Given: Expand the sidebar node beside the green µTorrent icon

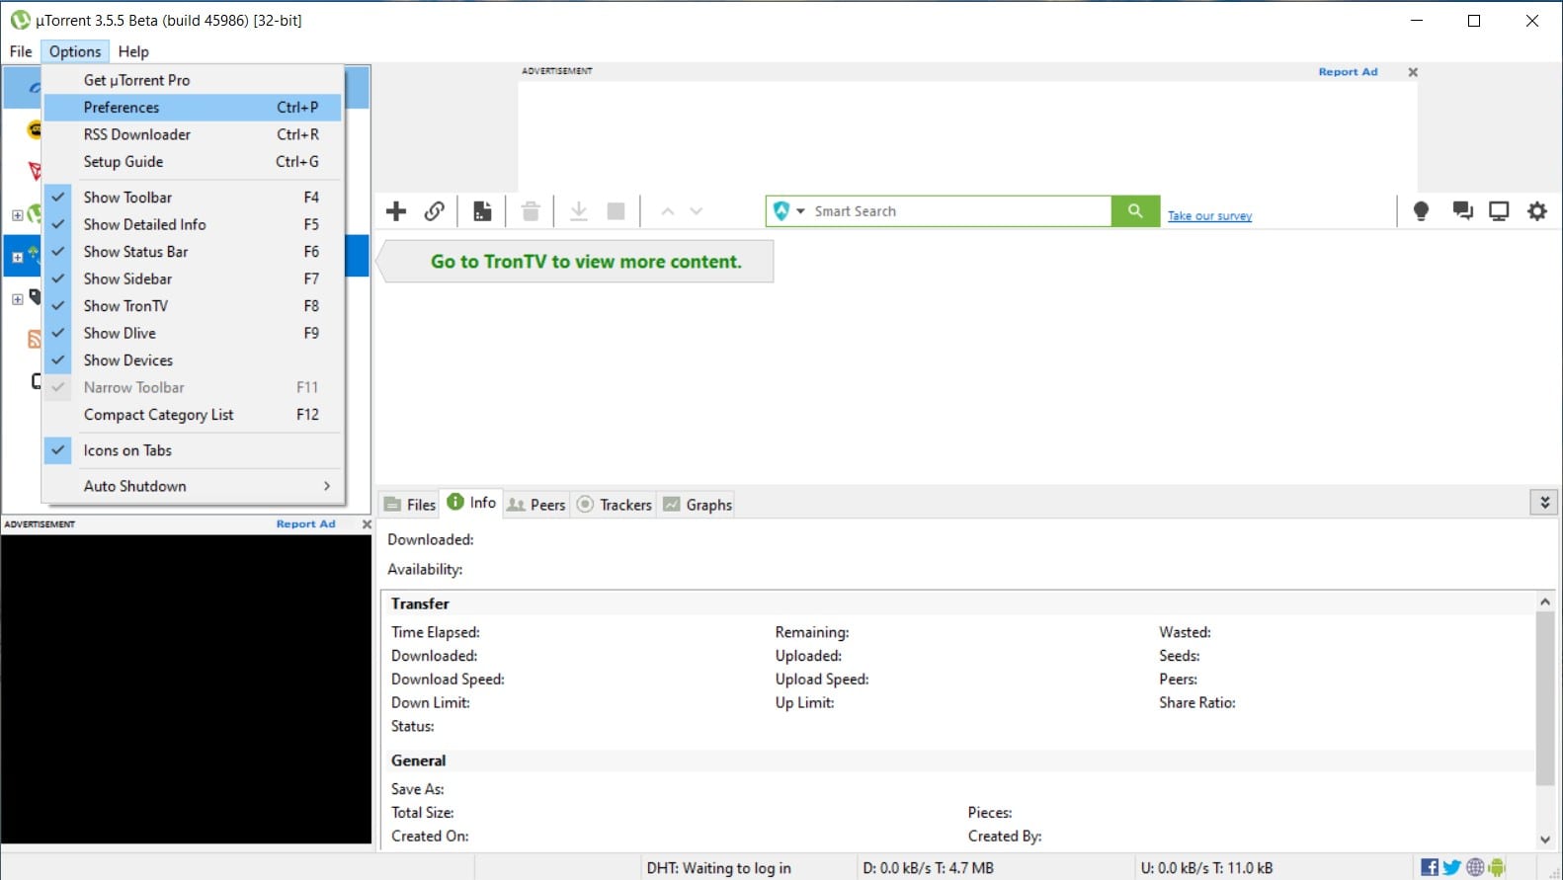Looking at the screenshot, I should click(17, 215).
